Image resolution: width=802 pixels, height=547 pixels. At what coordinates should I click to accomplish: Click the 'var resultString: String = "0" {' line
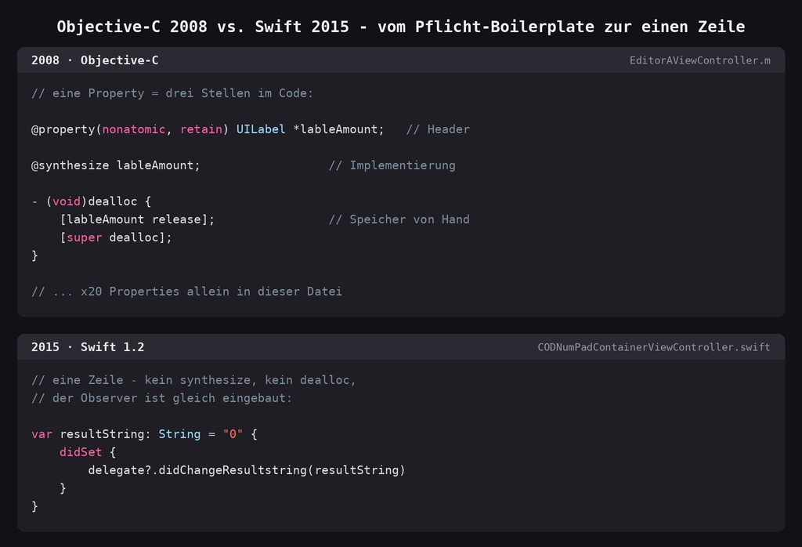[x=144, y=434]
